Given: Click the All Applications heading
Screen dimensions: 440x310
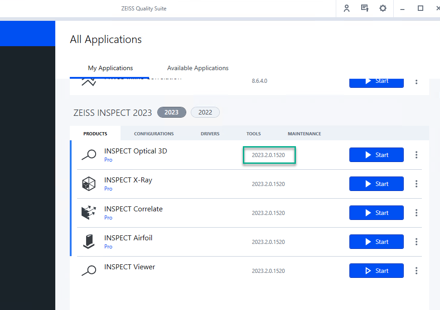Looking at the screenshot, I should [106, 39].
